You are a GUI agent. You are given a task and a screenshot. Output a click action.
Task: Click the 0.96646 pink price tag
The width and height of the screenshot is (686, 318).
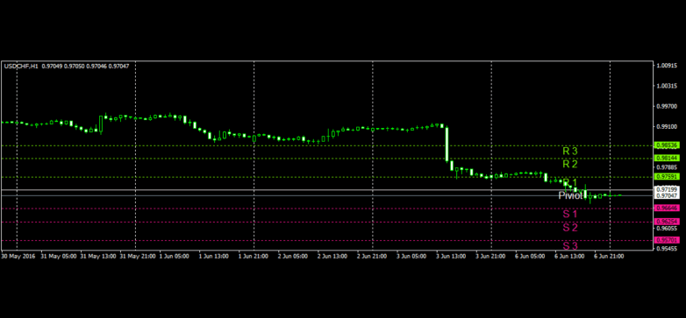[667, 208]
